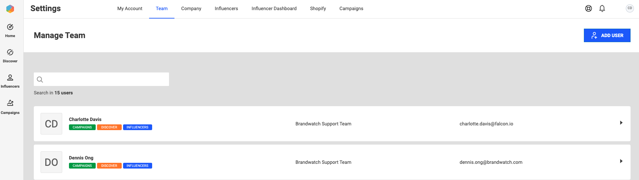Screen dimensions: 639x180
Task: Click Charlotte Davis's green Campaigns tag
Action: [82, 127]
